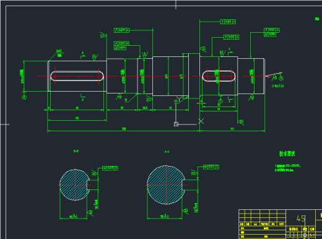The width and height of the screenshot is (322, 239).
Task: Select the hatched B-B cross-section circle
Action: (75, 185)
